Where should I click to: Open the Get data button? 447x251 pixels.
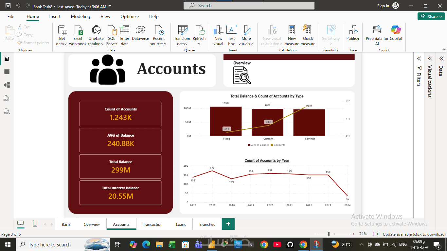point(62,35)
